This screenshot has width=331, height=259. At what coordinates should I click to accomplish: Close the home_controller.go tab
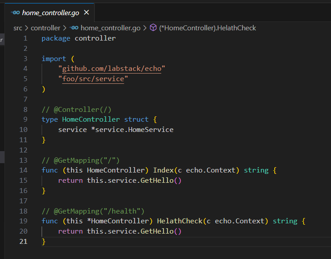tap(87, 13)
